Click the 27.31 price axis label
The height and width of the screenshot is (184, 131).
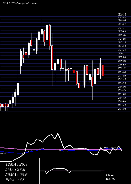(122, 79)
